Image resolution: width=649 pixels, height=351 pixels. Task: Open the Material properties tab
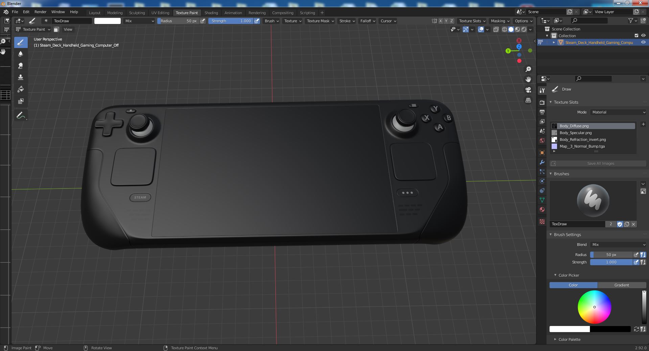(542, 209)
